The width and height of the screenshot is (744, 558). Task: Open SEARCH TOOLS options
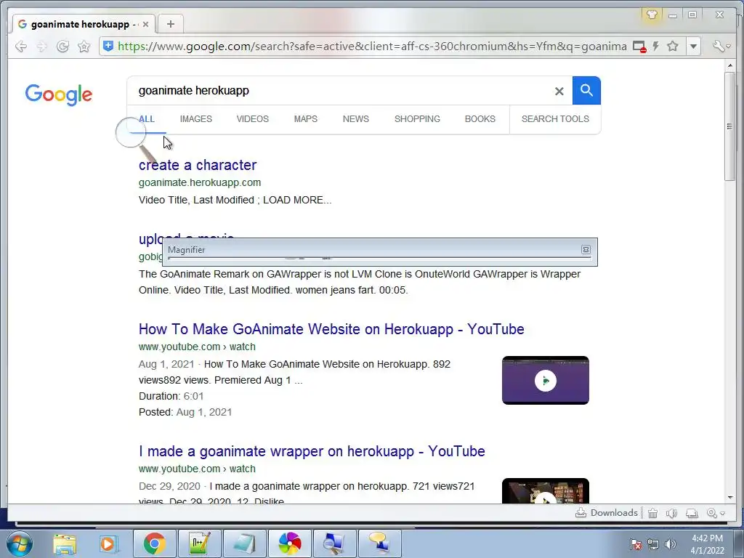pos(555,119)
